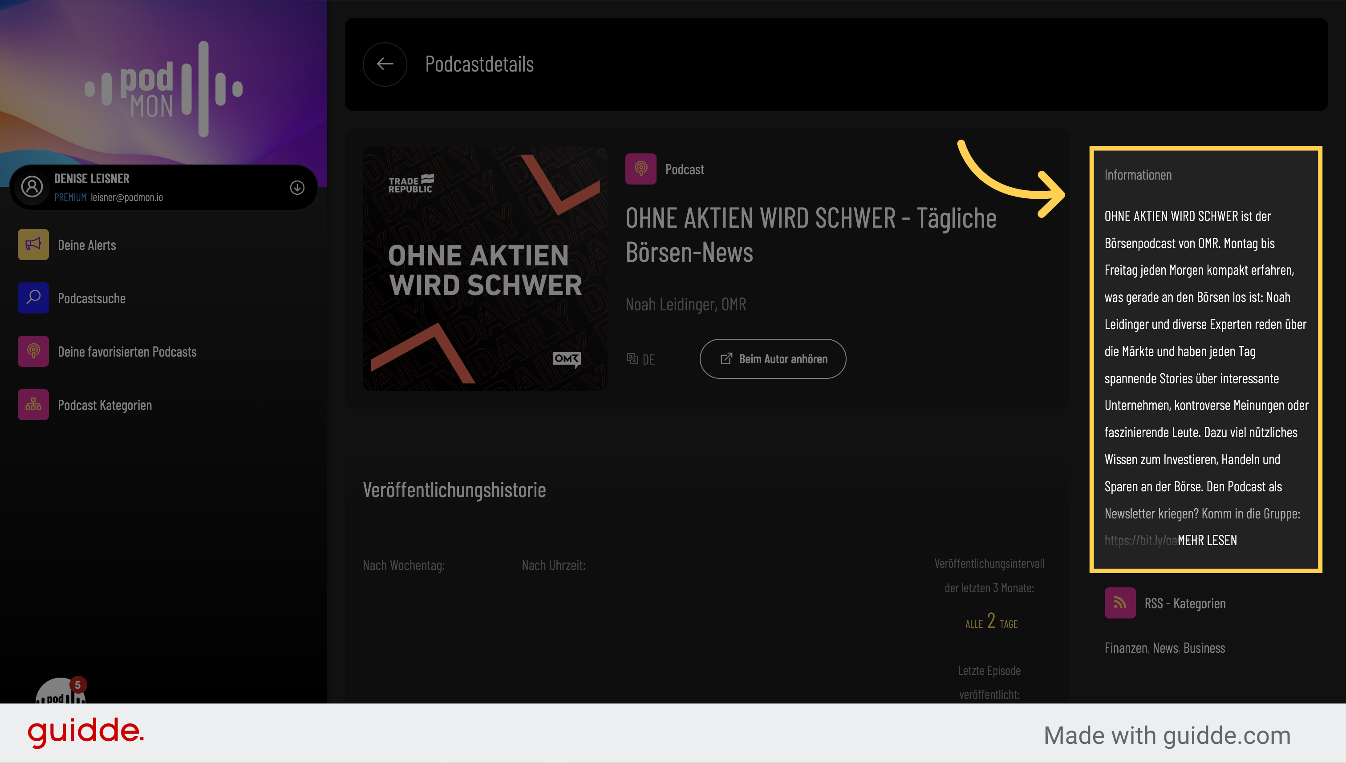Viewport: 1346px width, 763px height.
Task: Open Deine Alerts menu entry
Action: (x=86, y=245)
